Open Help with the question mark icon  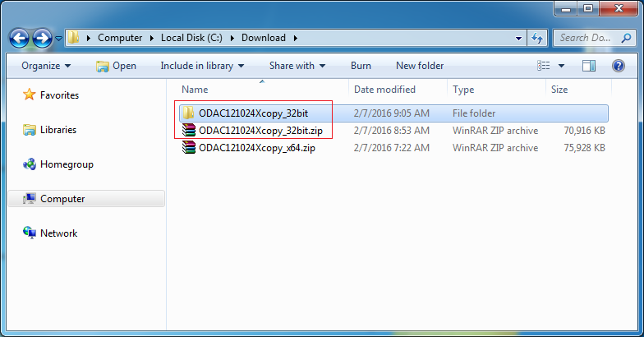click(x=618, y=66)
